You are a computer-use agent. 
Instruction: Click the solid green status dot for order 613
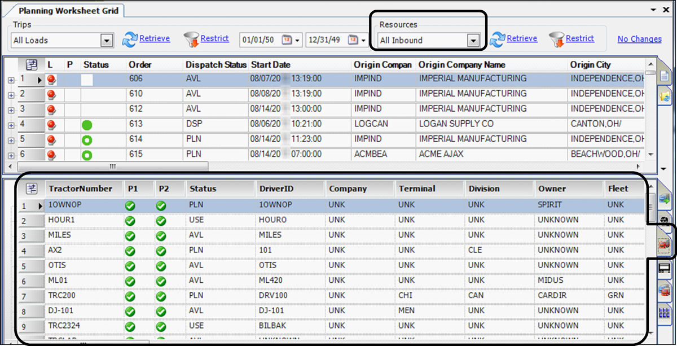click(87, 124)
